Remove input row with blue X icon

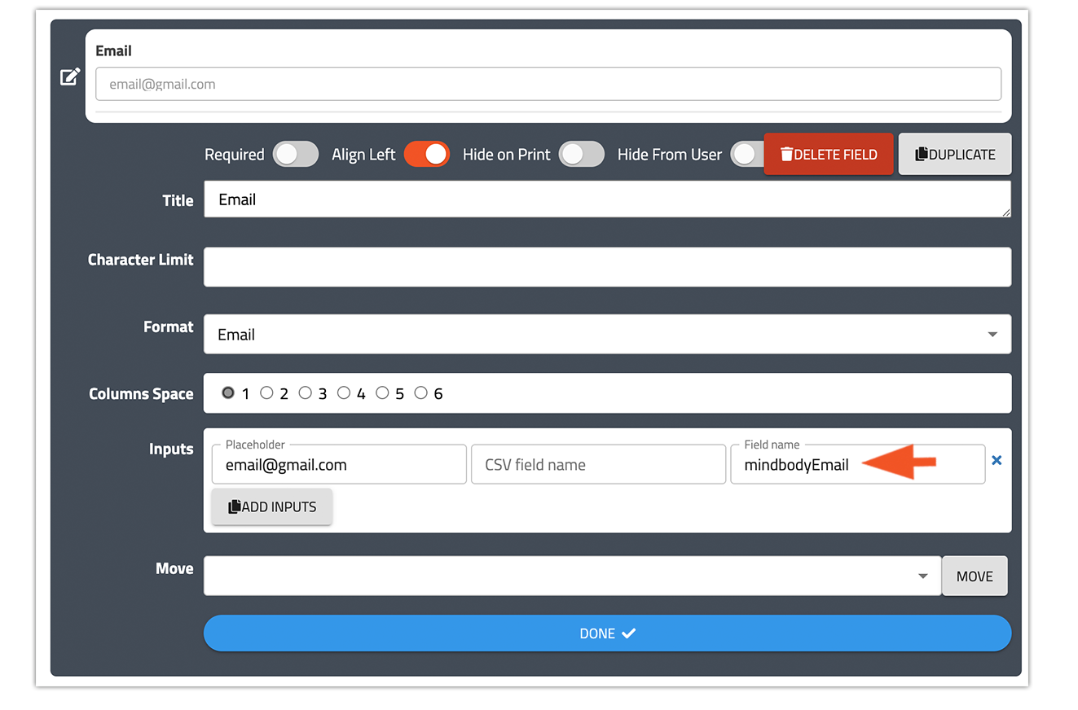click(x=997, y=460)
